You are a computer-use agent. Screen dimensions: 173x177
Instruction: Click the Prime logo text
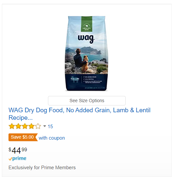tap(19, 158)
